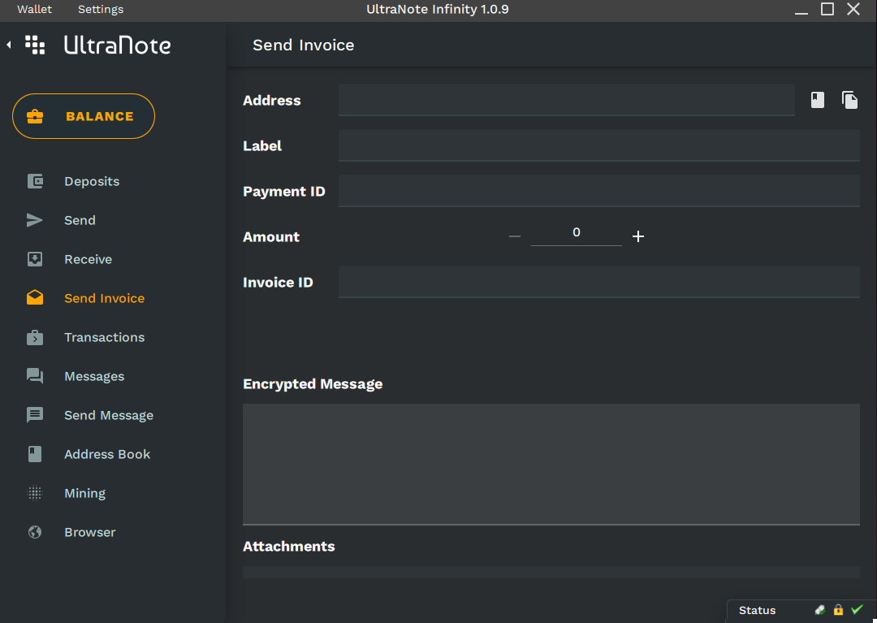Open the Wallet menu
The height and width of the screenshot is (623, 877).
pos(35,10)
